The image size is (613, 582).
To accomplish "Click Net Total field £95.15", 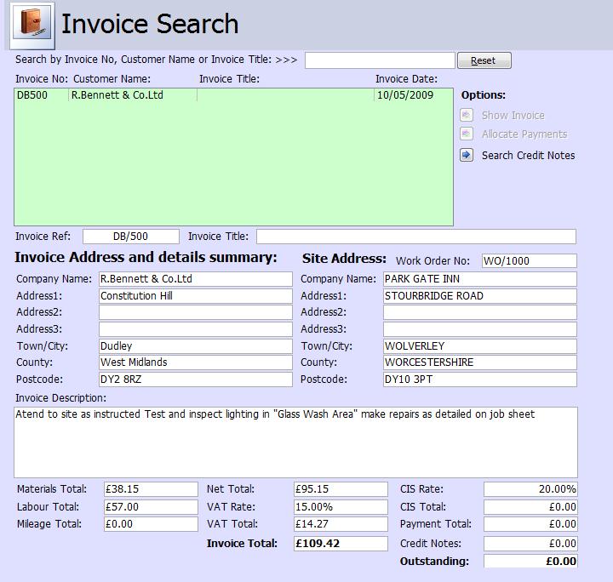I will coord(341,489).
